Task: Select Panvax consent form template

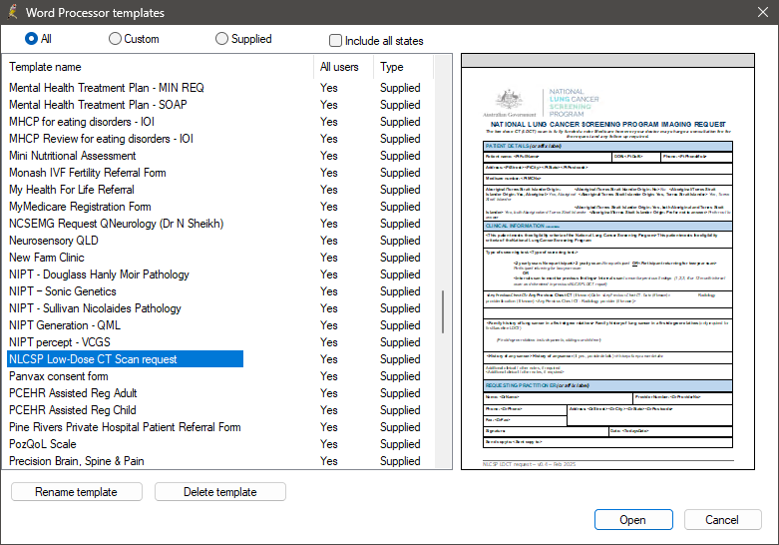Action: point(59,376)
